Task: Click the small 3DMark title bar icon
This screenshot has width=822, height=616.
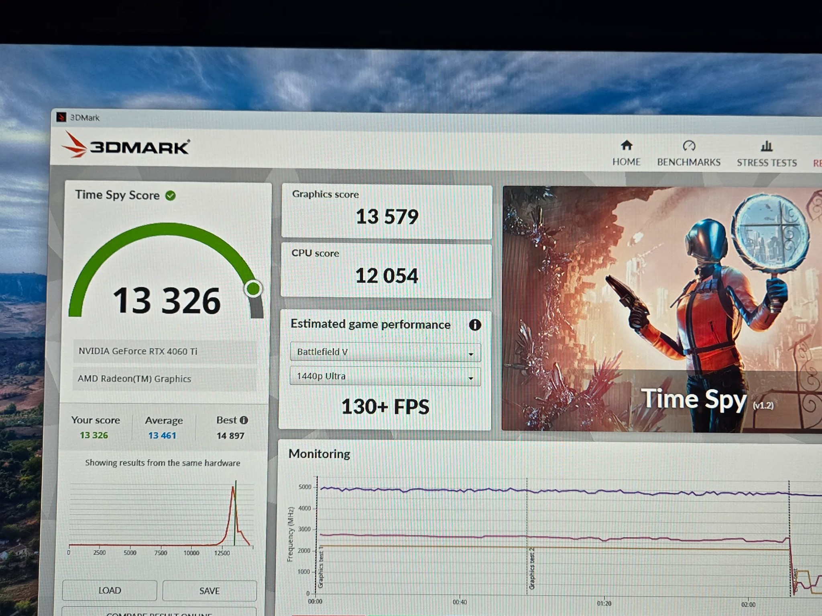Action: coord(61,117)
